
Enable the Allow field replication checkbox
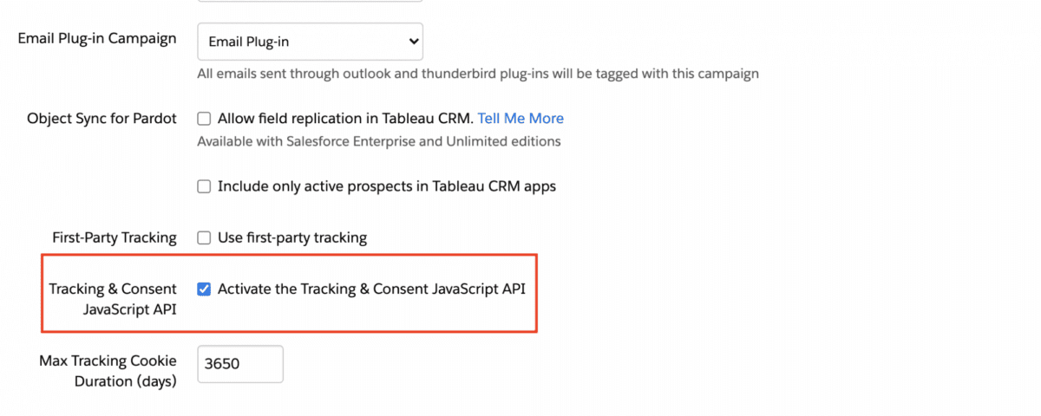point(204,119)
